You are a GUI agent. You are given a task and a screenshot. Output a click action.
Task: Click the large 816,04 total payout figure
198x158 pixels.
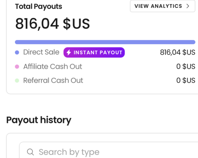pyautogui.click(x=37, y=24)
